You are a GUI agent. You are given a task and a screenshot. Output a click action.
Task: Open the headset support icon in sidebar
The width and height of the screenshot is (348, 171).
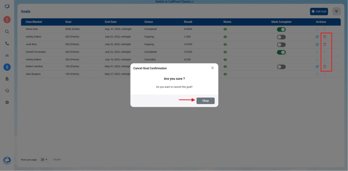coord(7,91)
